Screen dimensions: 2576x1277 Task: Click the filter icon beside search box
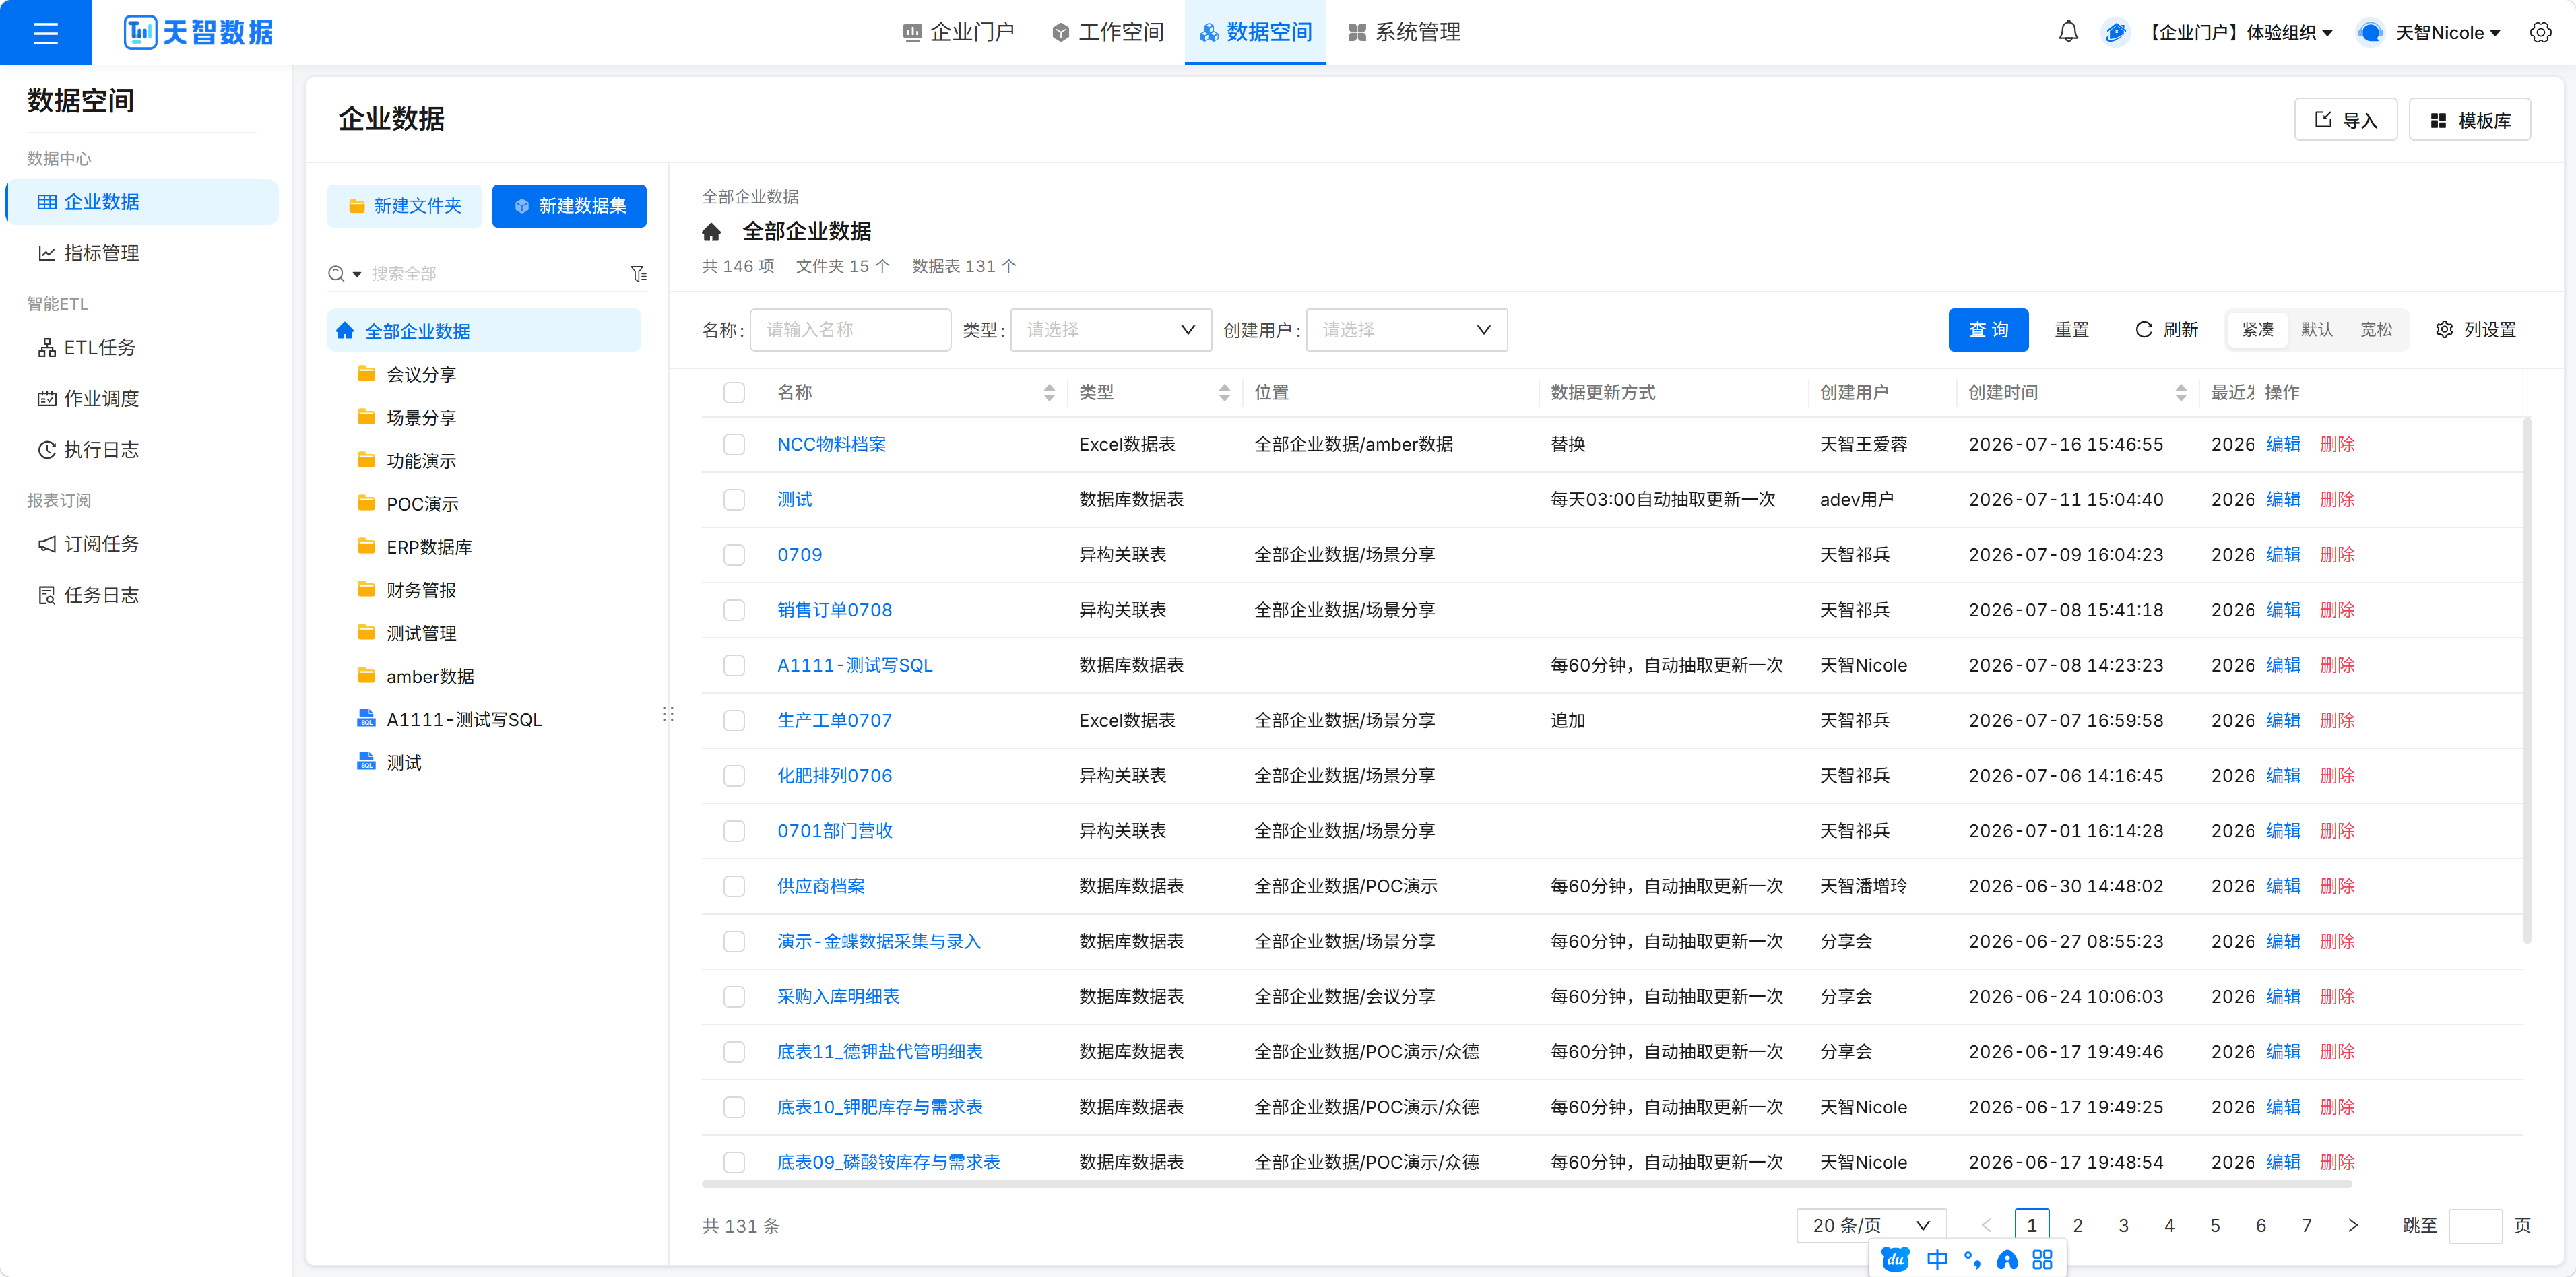click(638, 273)
